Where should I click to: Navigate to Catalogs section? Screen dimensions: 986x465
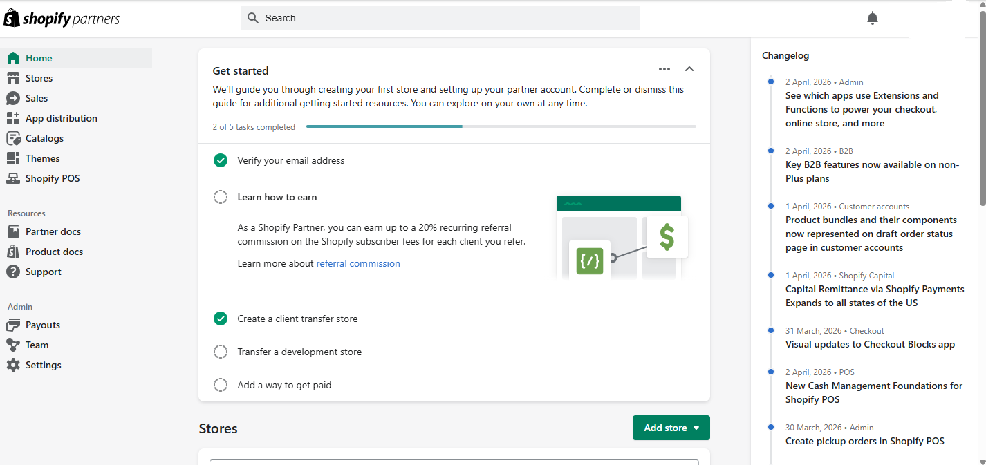point(43,137)
